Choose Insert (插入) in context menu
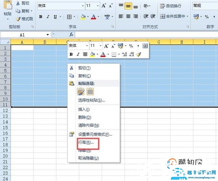This screenshot has width=218, height=181. (x=84, y=110)
